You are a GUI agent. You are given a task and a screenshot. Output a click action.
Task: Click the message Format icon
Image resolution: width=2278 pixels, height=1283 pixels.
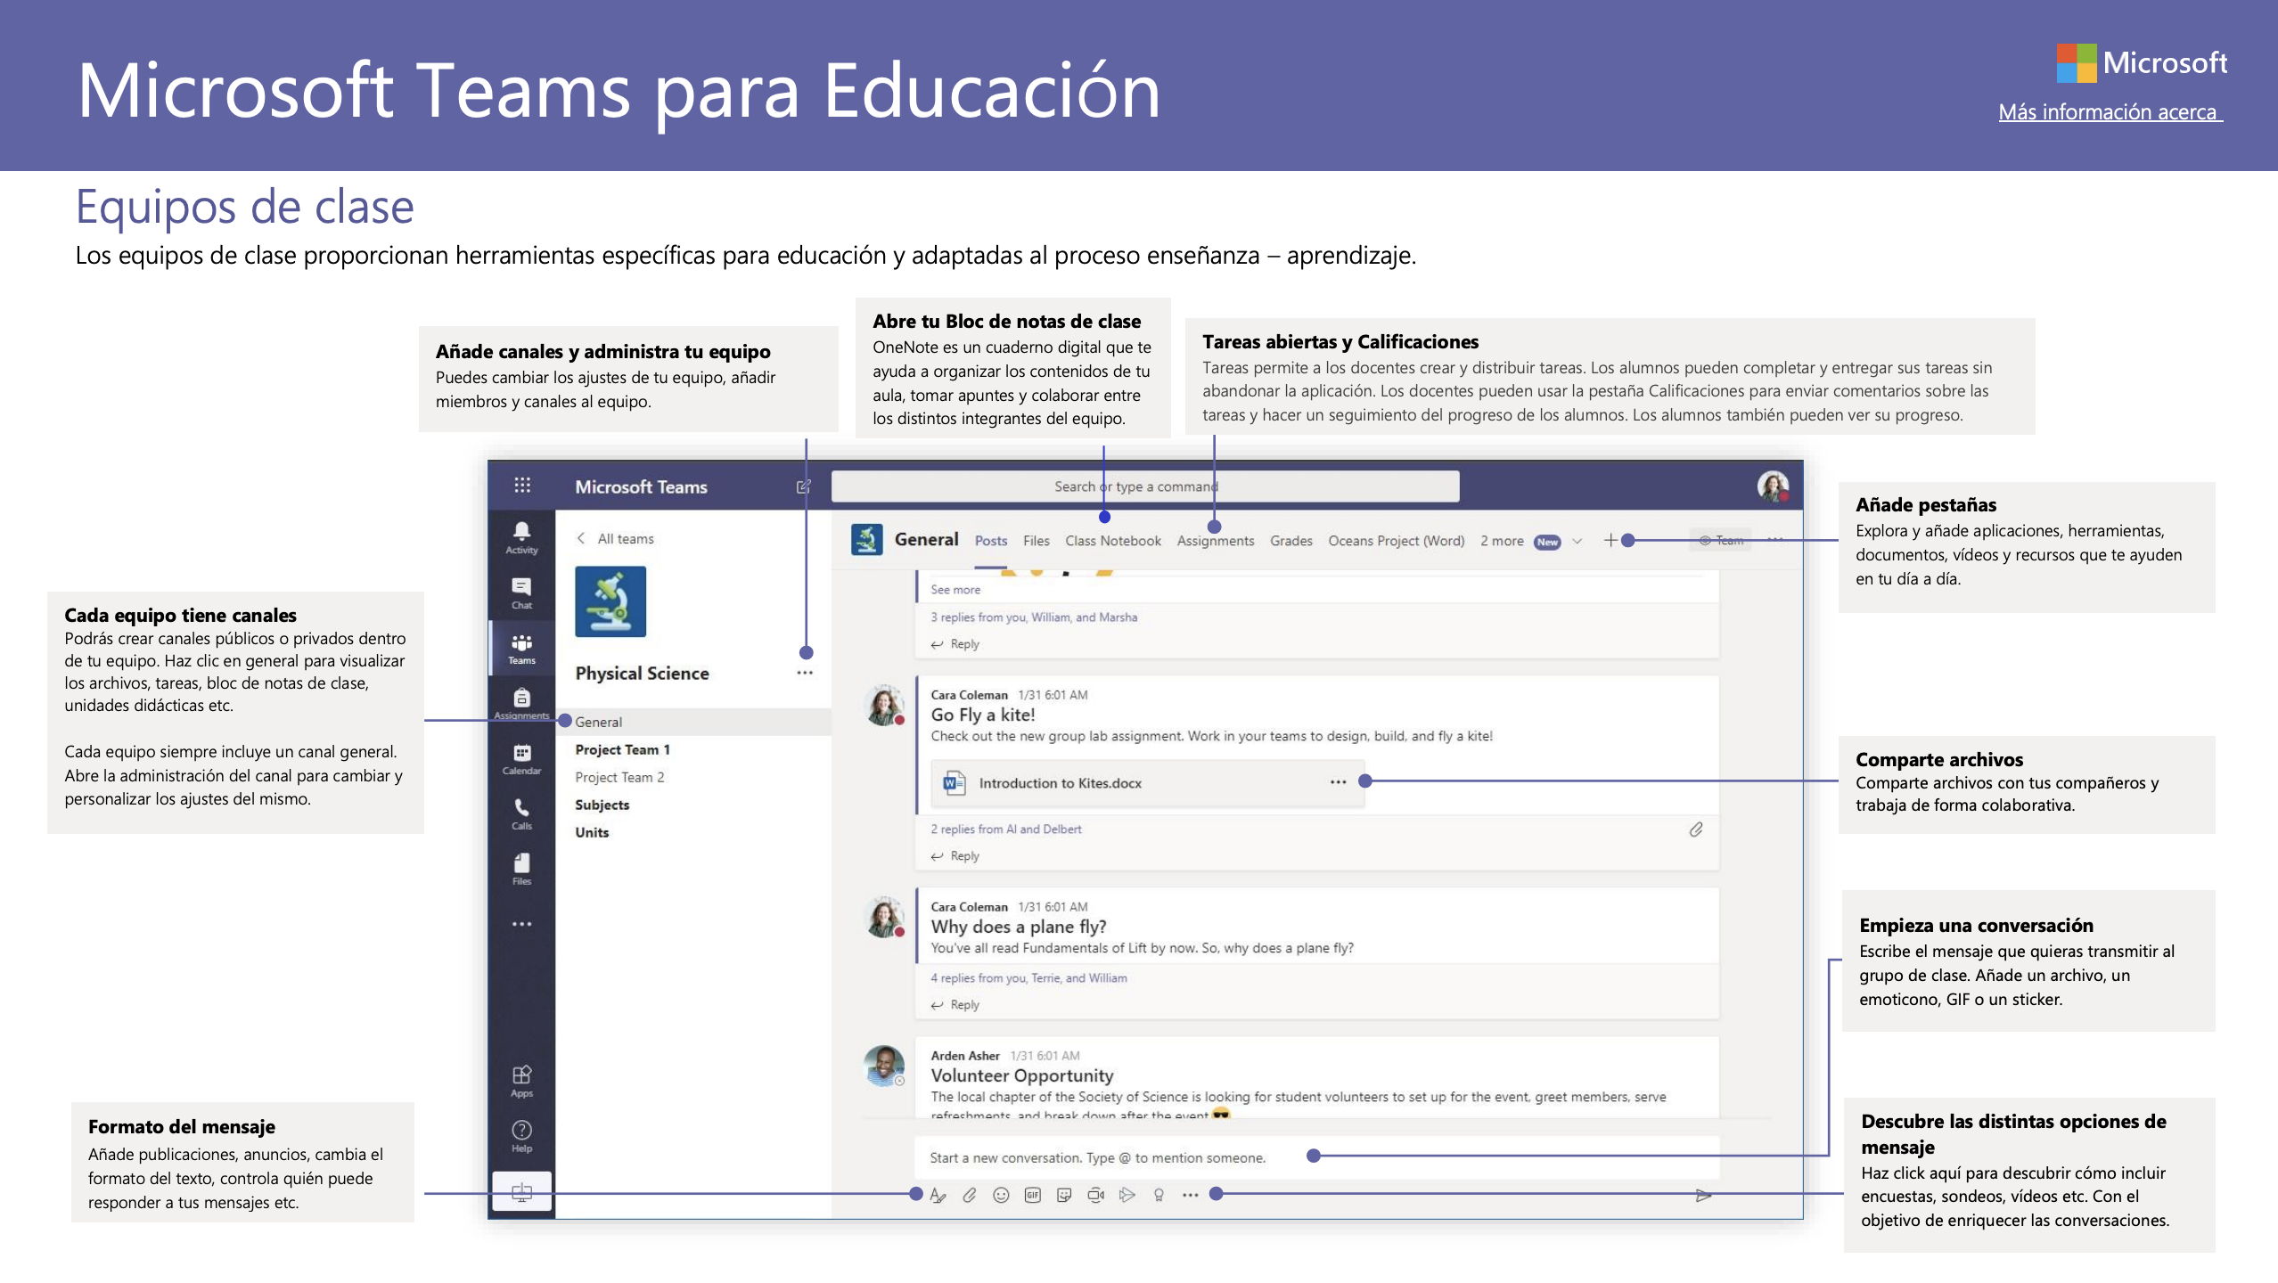click(938, 1196)
